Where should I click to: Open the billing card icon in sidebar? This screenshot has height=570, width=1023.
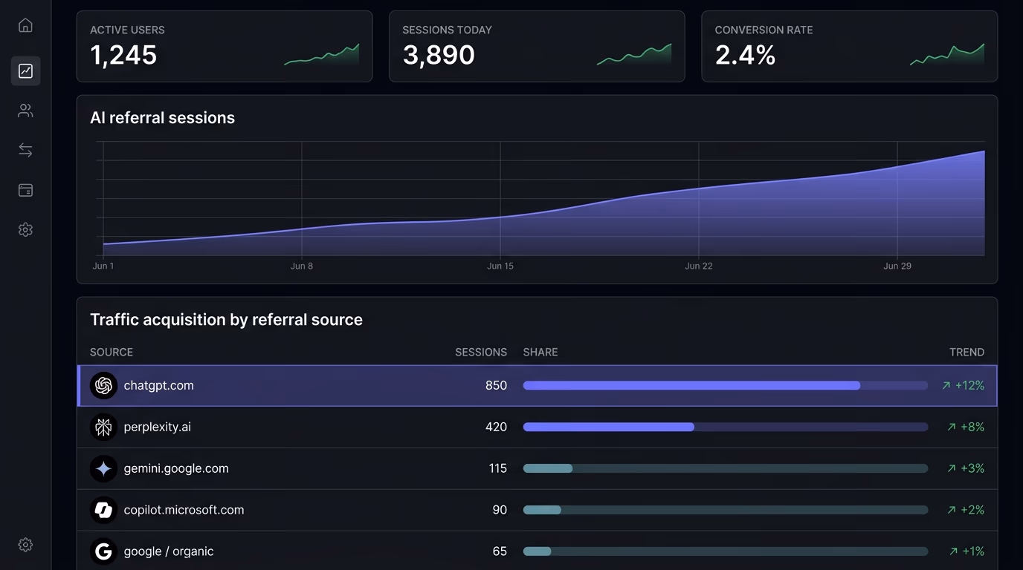[x=25, y=190]
